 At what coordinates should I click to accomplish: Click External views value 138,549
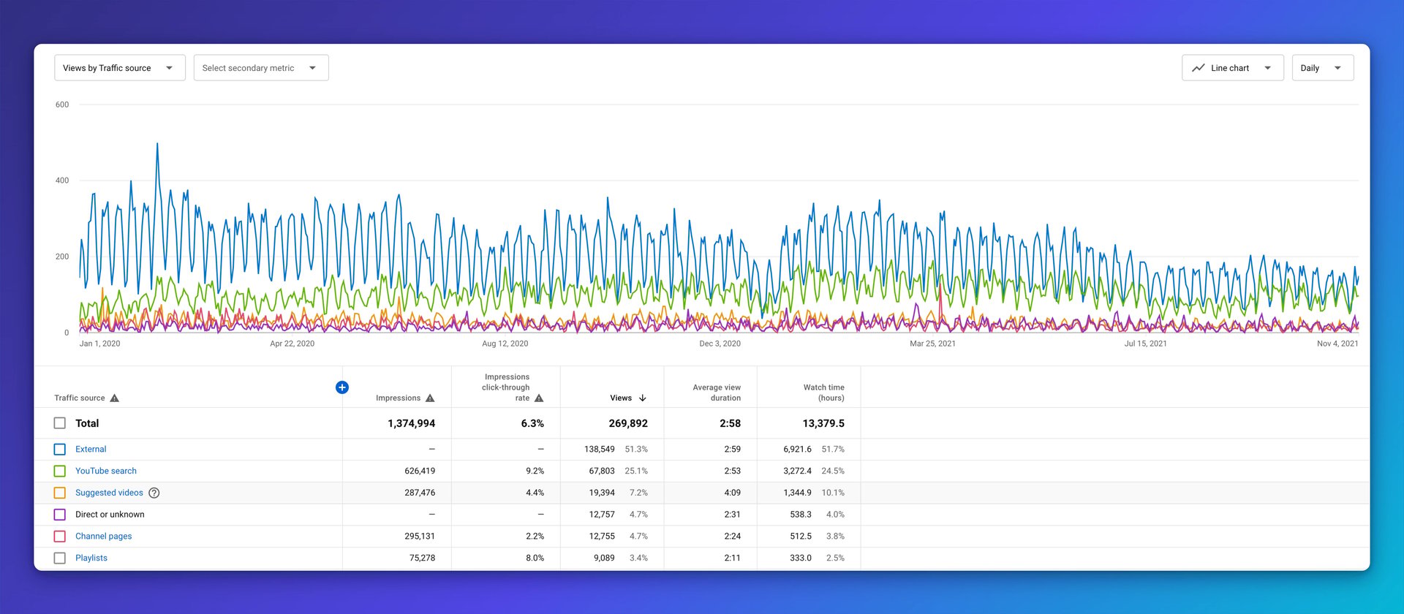click(x=600, y=450)
